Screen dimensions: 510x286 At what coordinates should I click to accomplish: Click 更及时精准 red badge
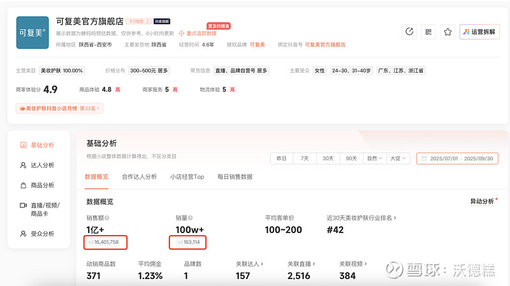coord(219,26)
